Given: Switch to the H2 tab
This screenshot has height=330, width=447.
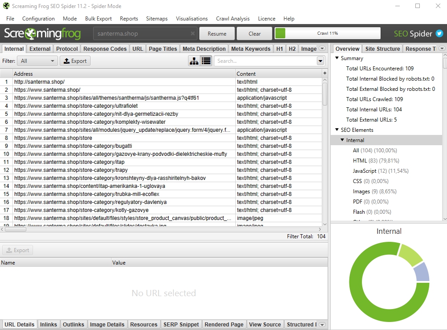Looking at the screenshot, I should point(292,49).
